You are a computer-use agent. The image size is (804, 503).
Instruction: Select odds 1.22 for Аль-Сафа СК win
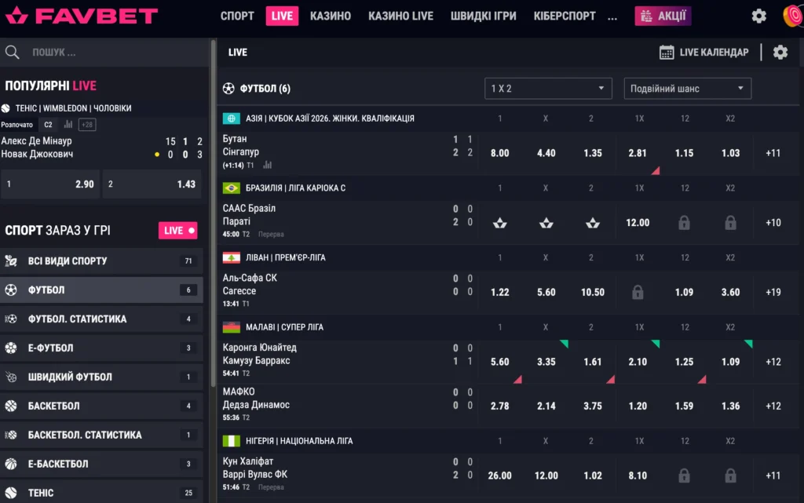point(500,292)
